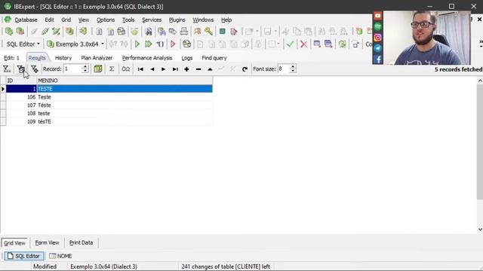This screenshot has height=271, width=483.
Task: Click the edit record up-triangle icon
Action: click(x=210, y=69)
